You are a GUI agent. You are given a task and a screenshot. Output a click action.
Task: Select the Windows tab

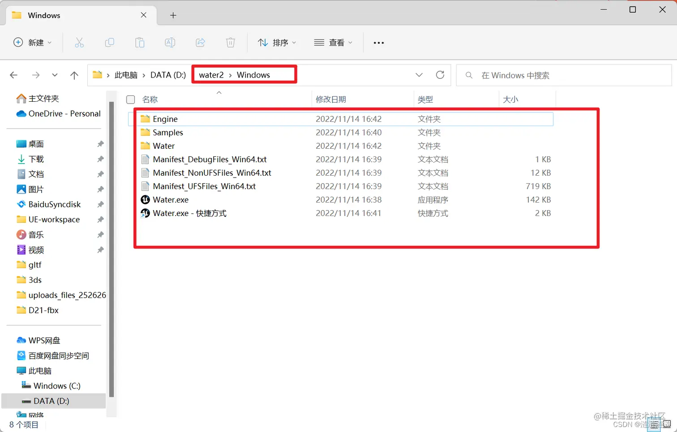click(81, 15)
